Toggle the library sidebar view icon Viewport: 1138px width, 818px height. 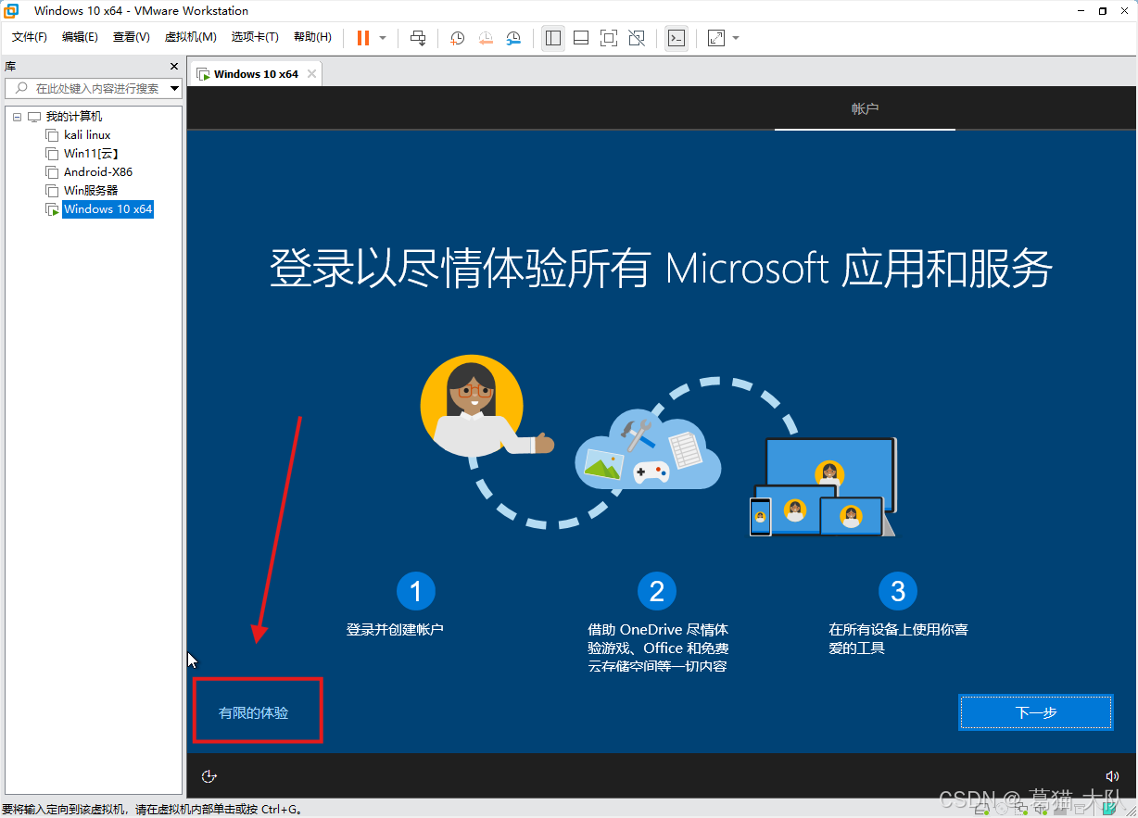[553, 38]
